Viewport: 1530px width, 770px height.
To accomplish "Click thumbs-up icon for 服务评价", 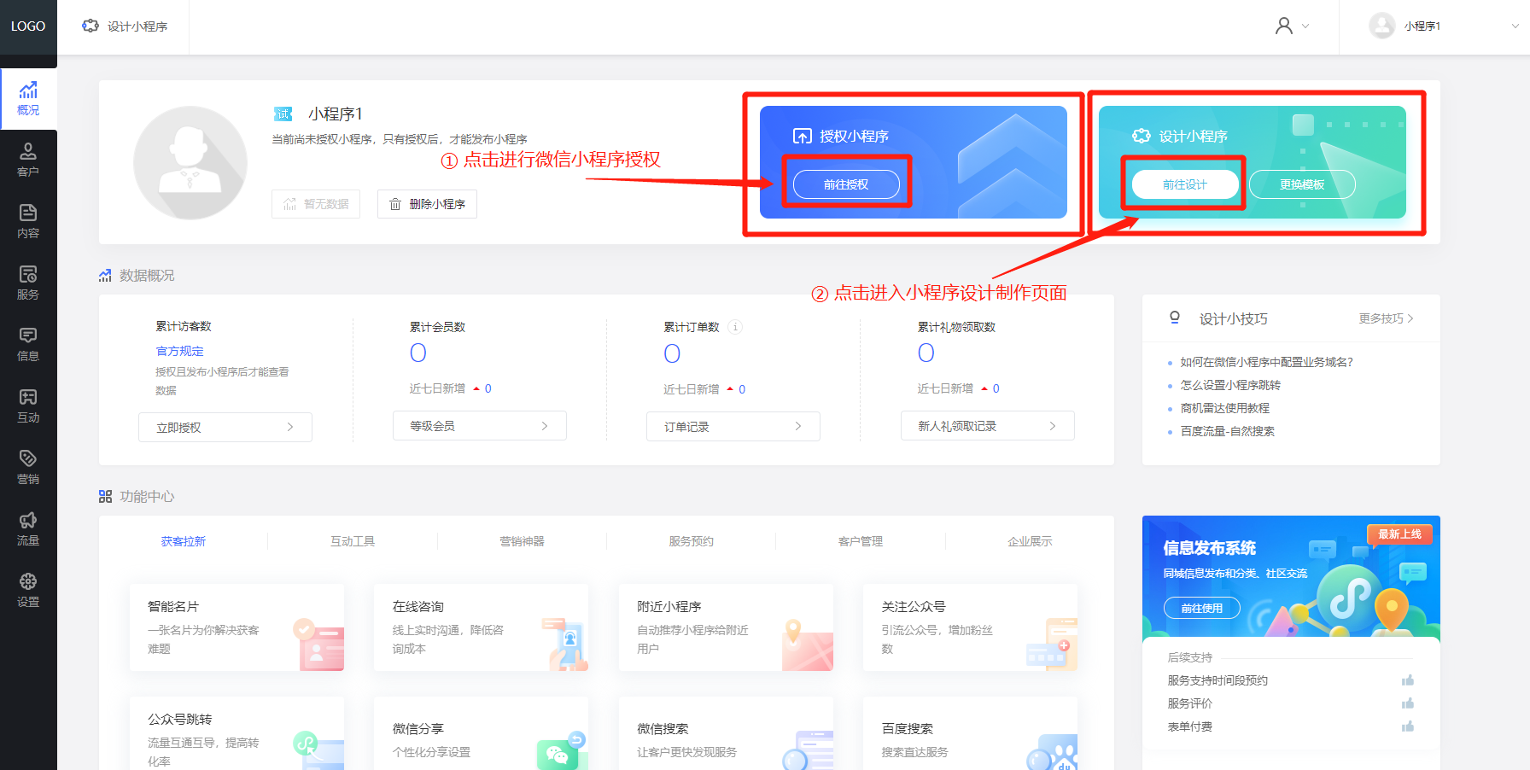I will (x=1408, y=703).
